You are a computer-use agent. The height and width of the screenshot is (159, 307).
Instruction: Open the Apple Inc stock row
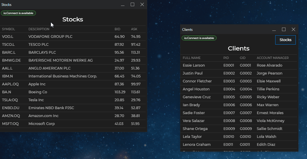click(72, 84)
